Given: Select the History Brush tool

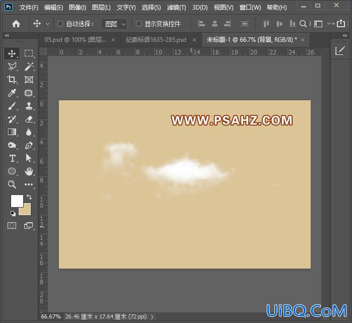Looking at the screenshot, I should click(x=12, y=119).
